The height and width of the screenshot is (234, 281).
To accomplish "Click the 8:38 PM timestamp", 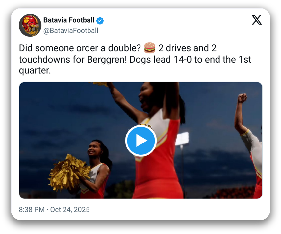I will point(32,210).
